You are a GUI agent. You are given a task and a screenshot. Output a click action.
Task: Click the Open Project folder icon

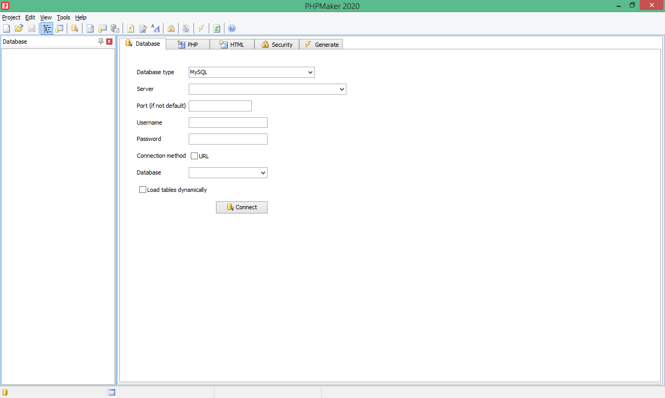coord(19,28)
